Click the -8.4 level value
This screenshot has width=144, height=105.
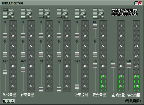pyautogui.click(x=23, y=61)
